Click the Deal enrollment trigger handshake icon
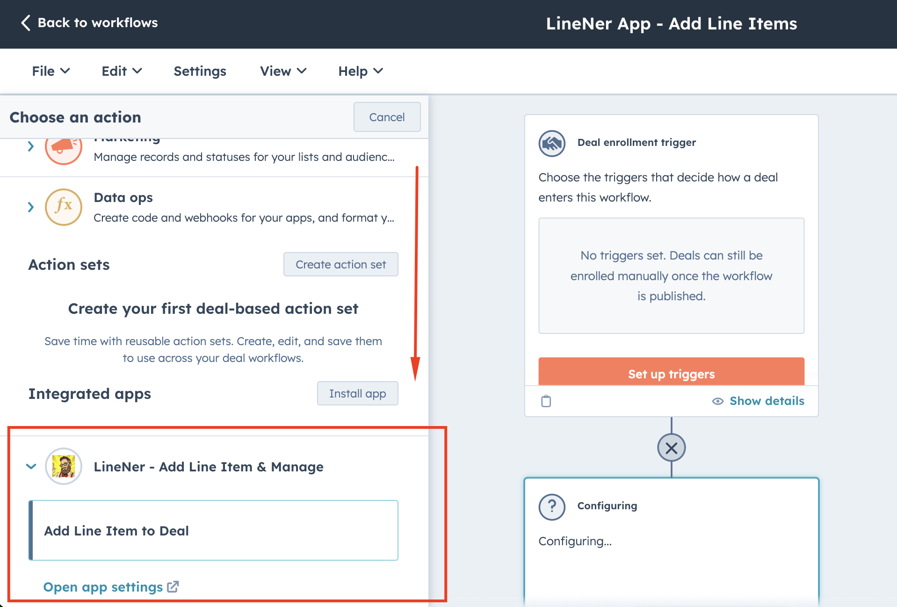Screen dimensions: 897x607 tap(552, 143)
